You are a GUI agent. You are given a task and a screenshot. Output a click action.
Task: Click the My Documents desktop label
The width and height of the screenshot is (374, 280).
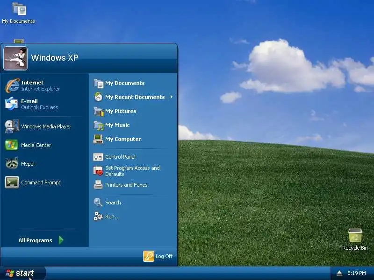18,21
